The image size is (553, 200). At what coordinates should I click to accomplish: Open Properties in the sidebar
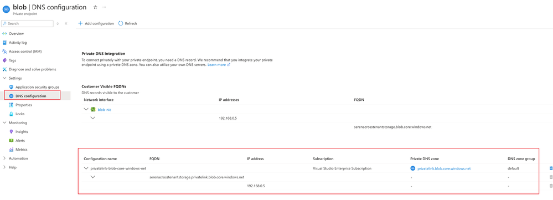24,105
